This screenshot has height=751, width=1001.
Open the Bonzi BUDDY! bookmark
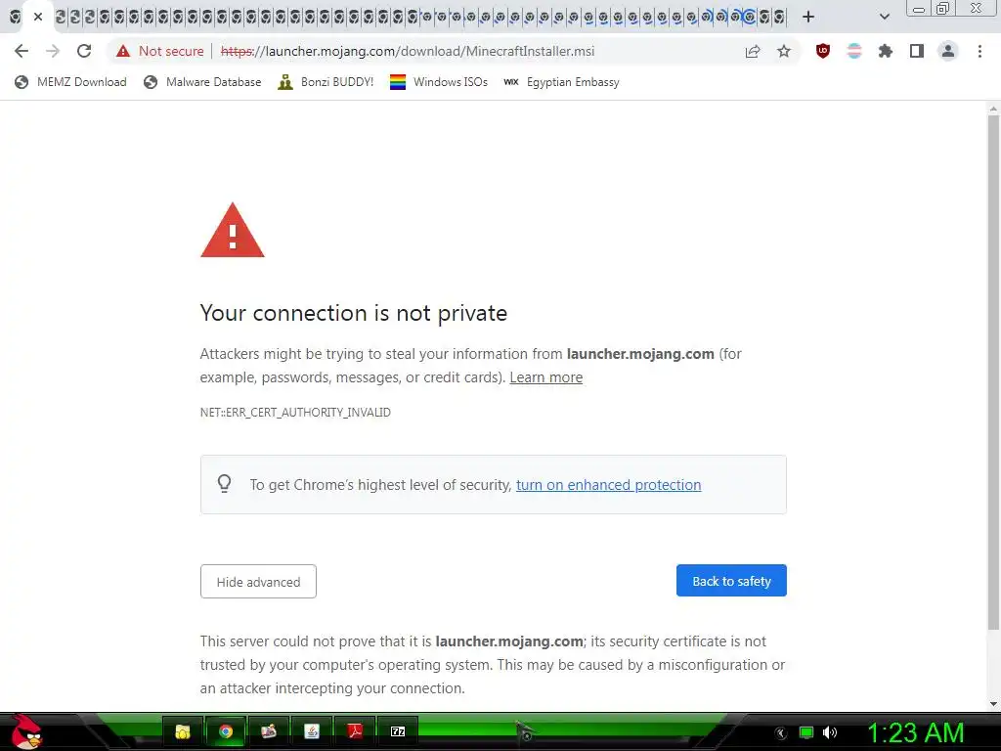coord(326,82)
